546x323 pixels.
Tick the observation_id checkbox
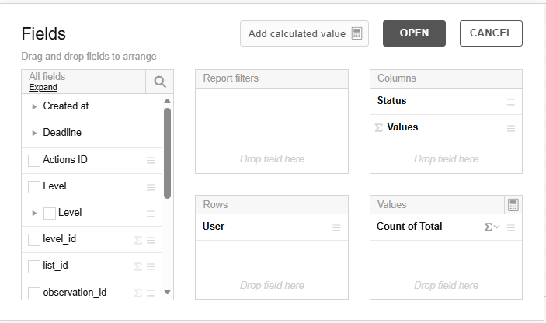click(33, 293)
